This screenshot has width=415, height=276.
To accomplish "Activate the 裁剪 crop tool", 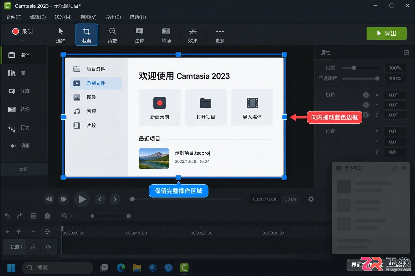I will pyautogui.click(x=87, y=35).
